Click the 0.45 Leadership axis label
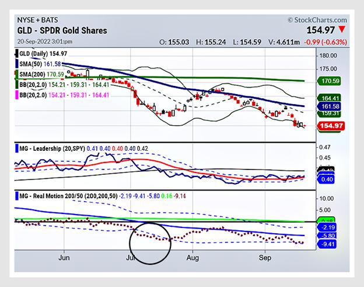The height and width of the screenshot is (287, 364). click(325, 158)
